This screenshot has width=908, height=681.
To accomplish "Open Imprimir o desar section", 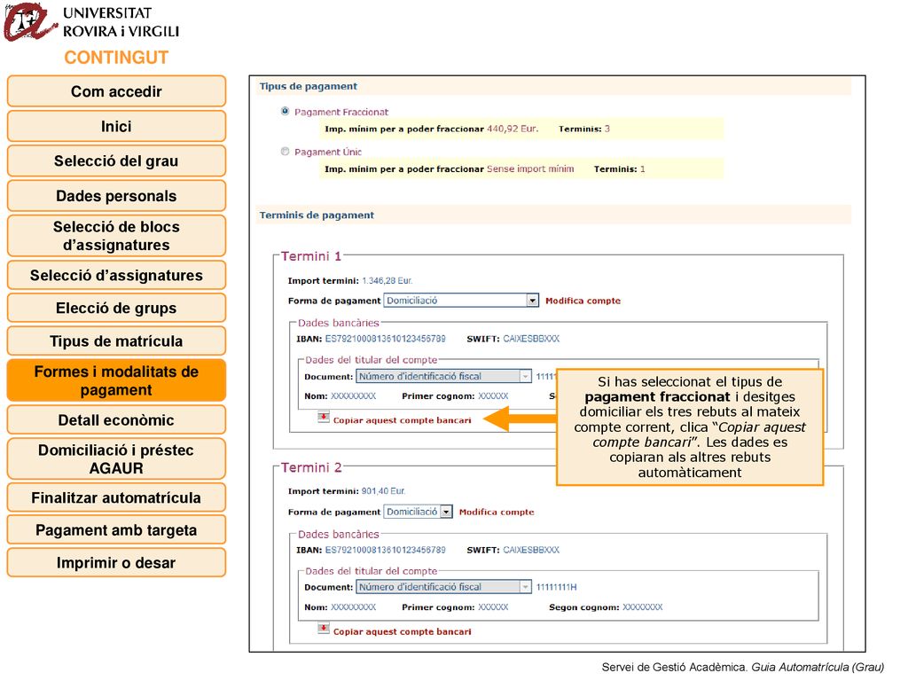I will click(116, 562).
